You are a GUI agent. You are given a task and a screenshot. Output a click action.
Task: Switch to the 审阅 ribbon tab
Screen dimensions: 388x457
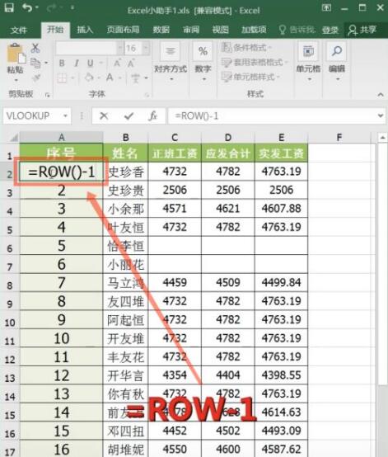click(191, 30)
